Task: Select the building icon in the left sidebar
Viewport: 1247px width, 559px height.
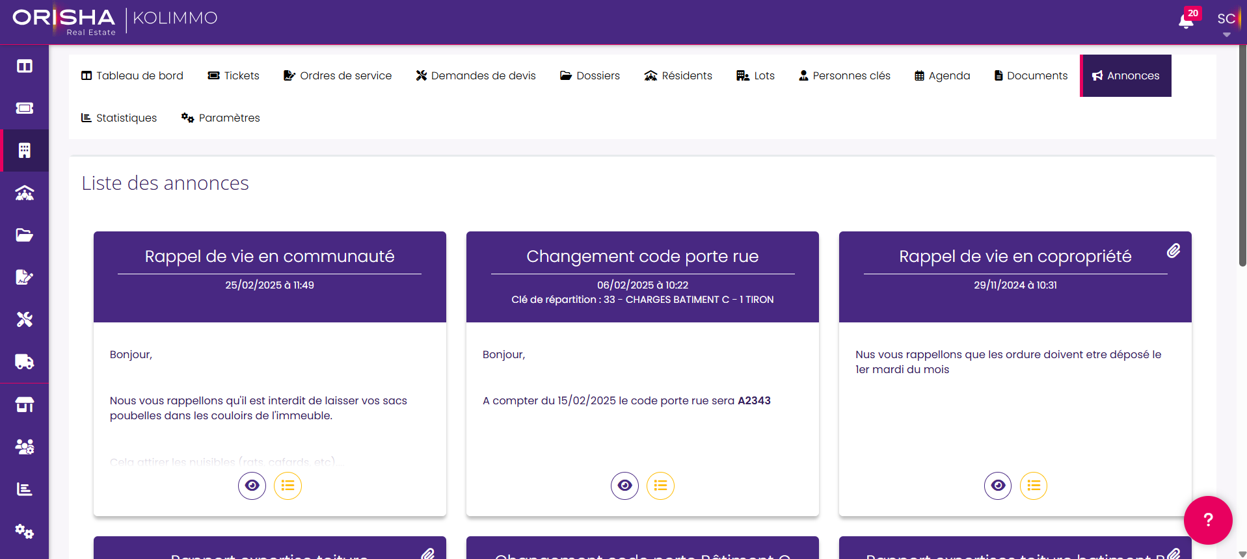Action: 25,151
